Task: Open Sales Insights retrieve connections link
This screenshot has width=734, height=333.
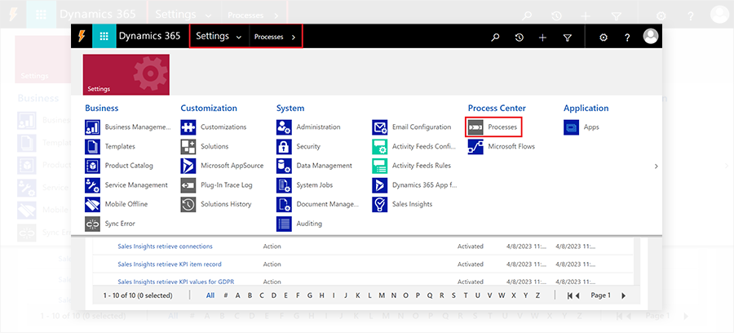Action: click(x=165, y=246)
